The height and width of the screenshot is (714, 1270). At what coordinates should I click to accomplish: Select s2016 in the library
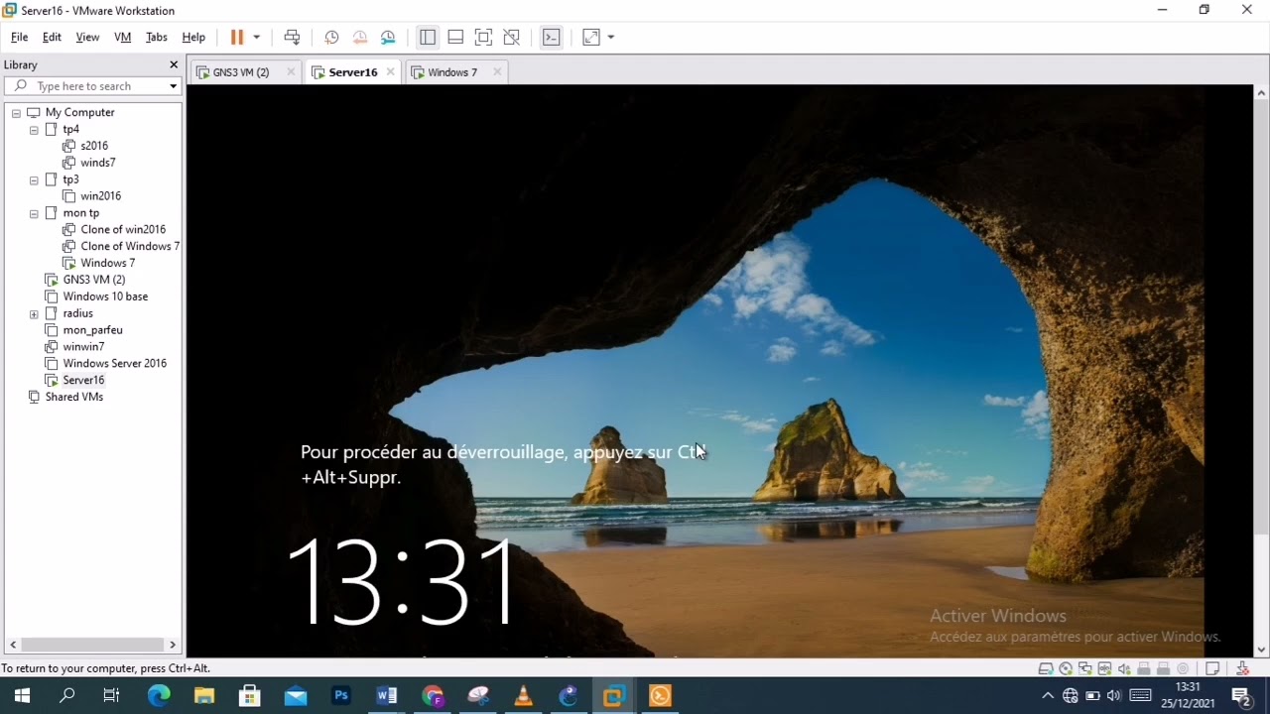pos(94,146)
